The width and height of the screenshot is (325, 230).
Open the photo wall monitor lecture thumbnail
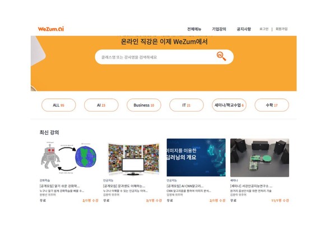point(133,158)
